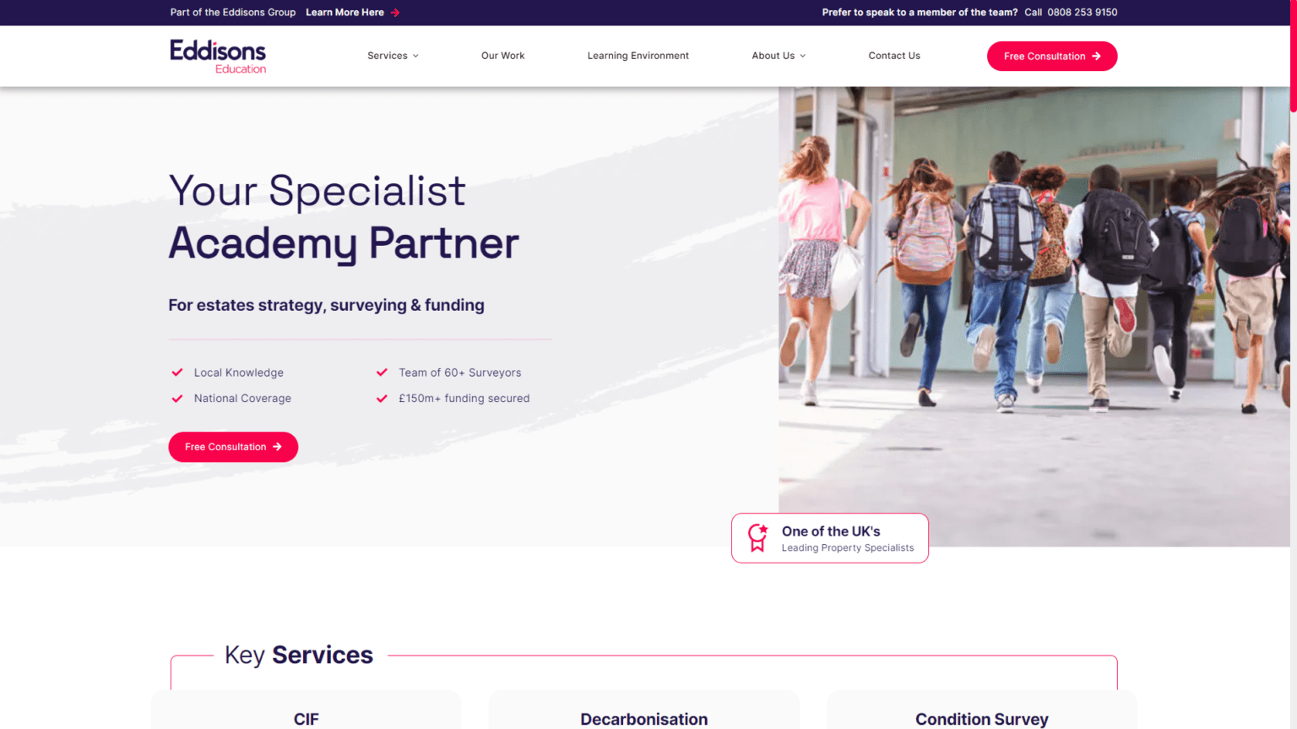Viewport: 1297px width, 729px height.
Task: Click the checkmark beside Local Knowledge
Action: coord(177,373)
